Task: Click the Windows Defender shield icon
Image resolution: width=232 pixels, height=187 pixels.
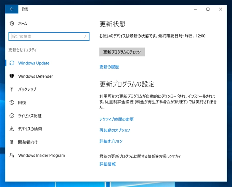Action: [12, 76]
